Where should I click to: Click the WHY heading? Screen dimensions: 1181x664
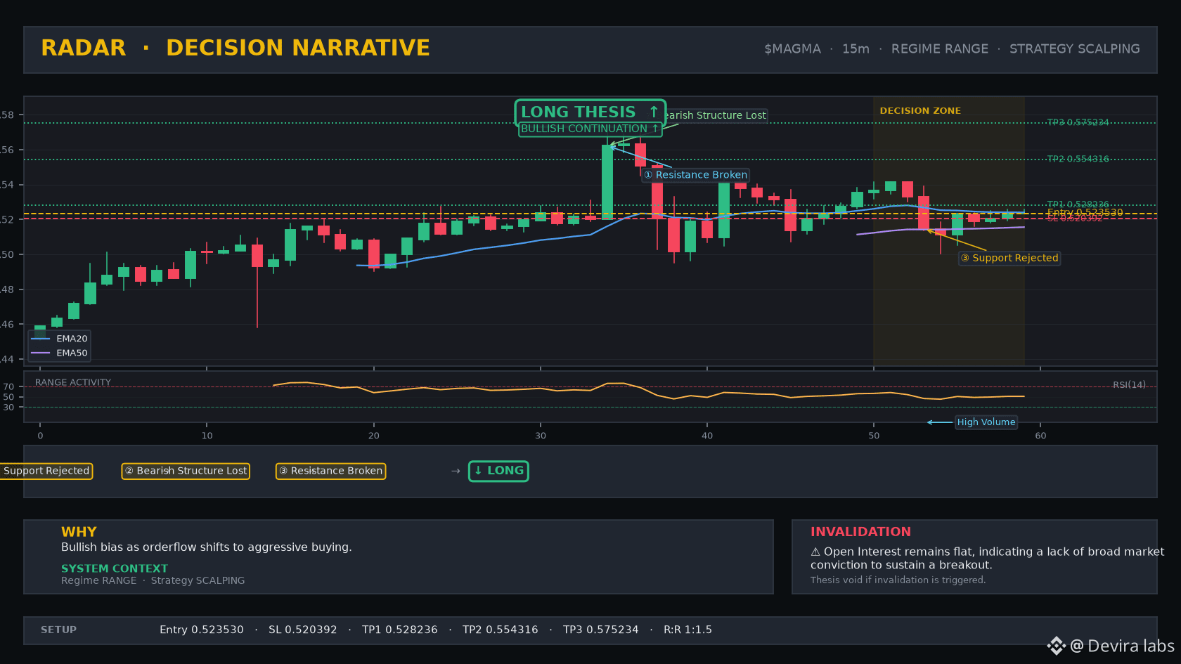click(79, 532)
